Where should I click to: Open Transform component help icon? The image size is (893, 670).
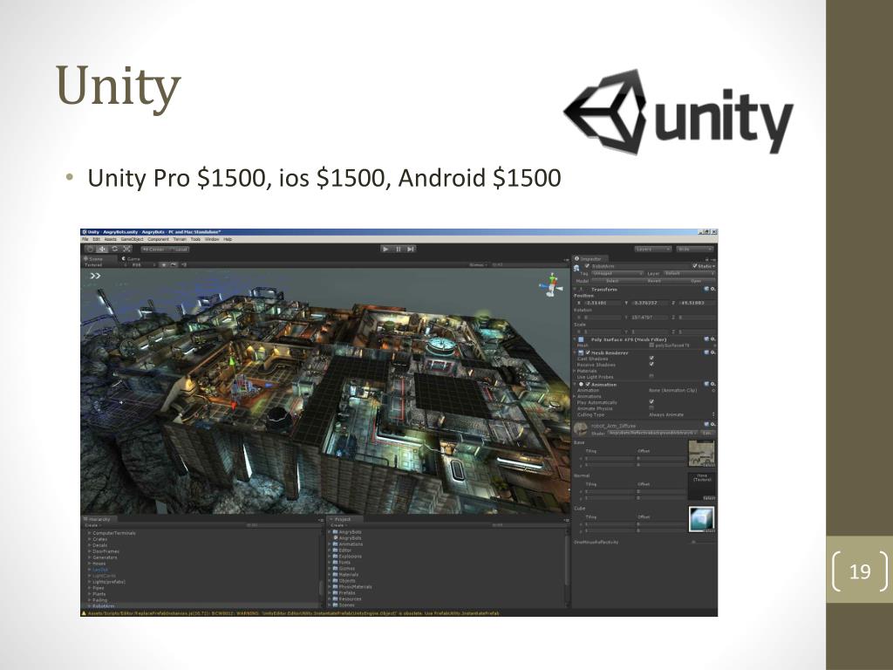click(x=706, y=289)
